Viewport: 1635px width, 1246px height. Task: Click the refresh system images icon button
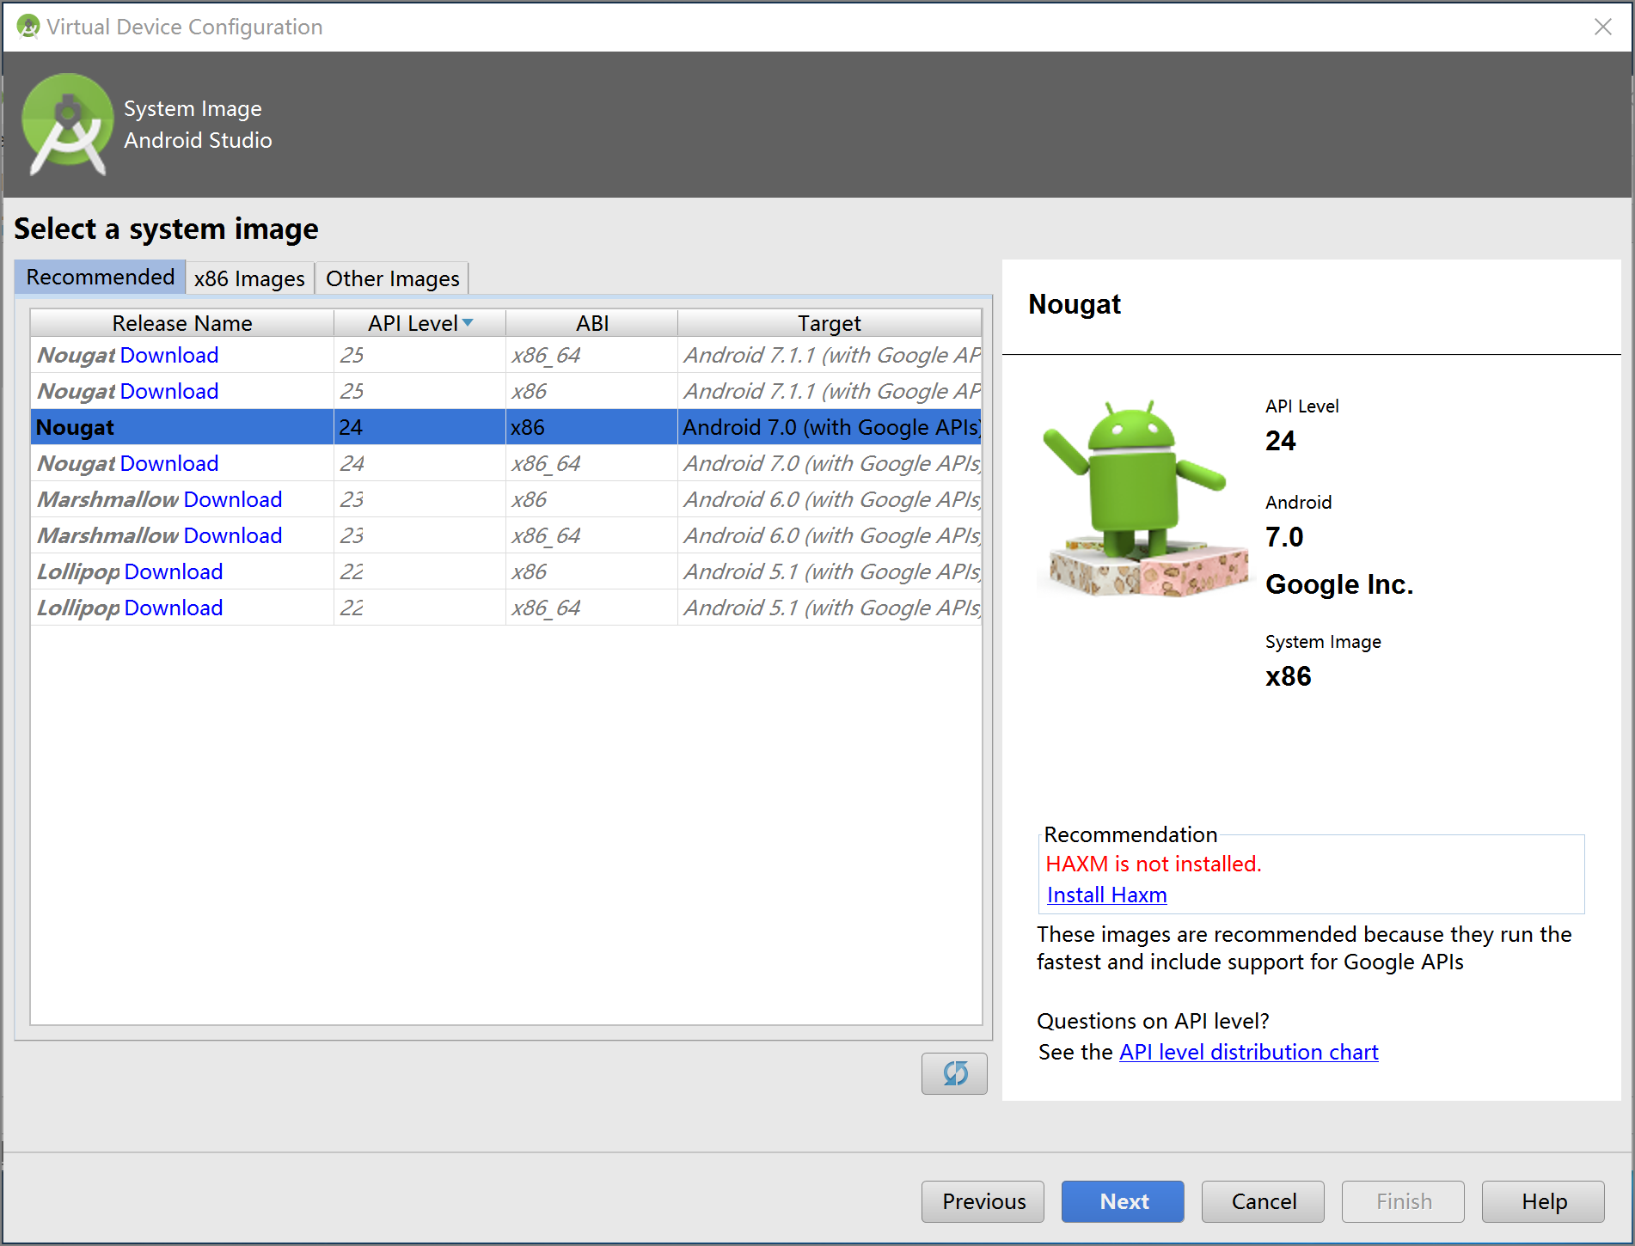[954, 1073]
